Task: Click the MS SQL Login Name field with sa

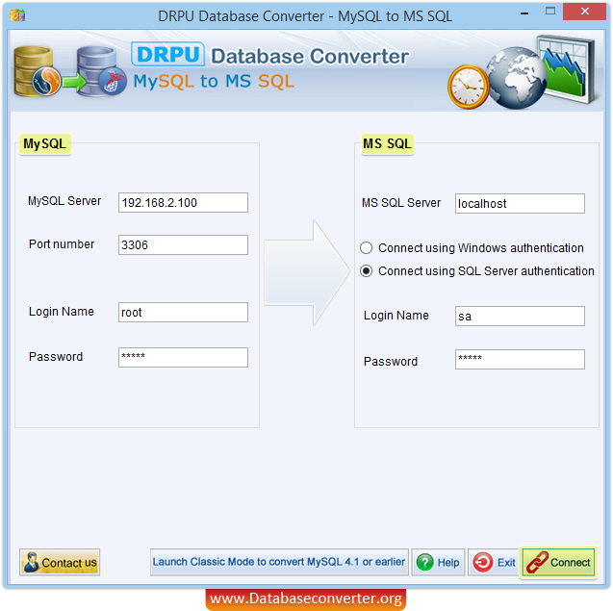Action: (520, 316)
